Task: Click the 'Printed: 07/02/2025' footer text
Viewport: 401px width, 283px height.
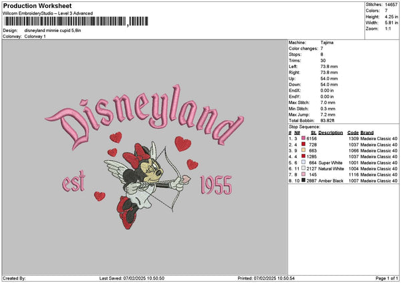Action: 266,278
